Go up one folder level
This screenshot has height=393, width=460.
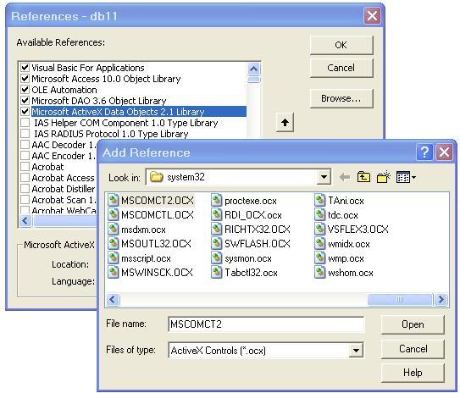point(363,177)
